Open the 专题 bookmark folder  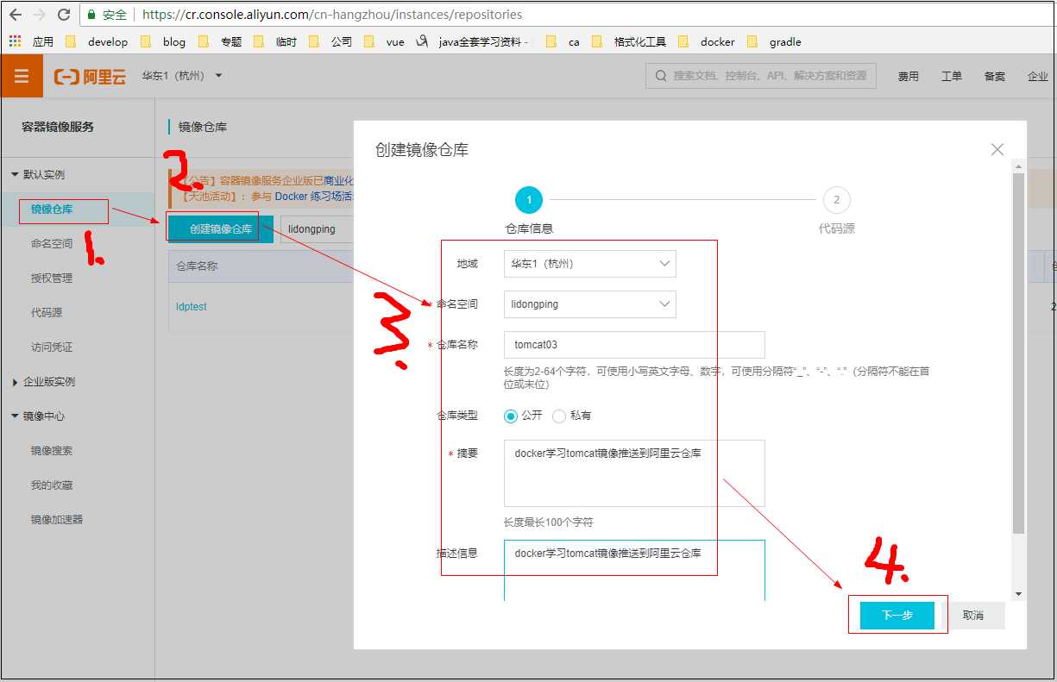[x=220, y=41]
